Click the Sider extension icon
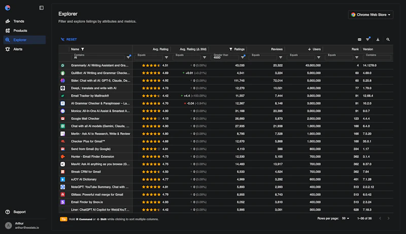406x234 pixels. pos(62,81)
